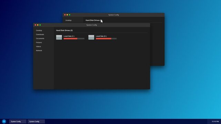Maximize the back System Config window
The width and height of the screenshot is (221, 124).
tap(70, 15)
